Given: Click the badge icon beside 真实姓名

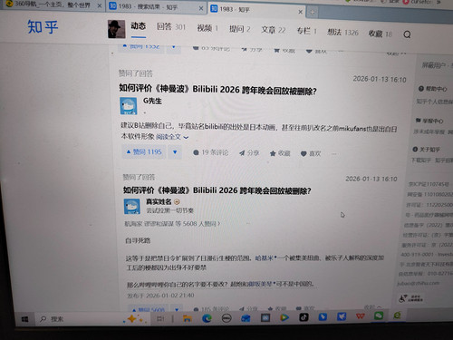Looking at the screenshot, I should click(x=177, y=201).
